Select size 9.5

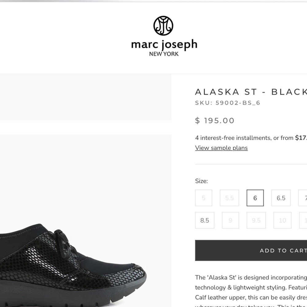[256, 220]
